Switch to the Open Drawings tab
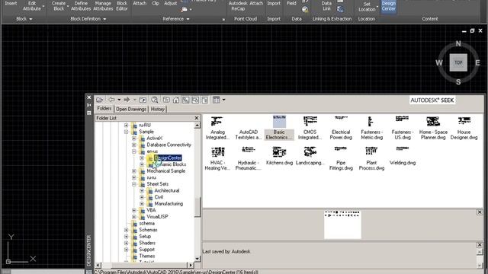488x274 pixels. pyautogui.click(x=131, y=109)
